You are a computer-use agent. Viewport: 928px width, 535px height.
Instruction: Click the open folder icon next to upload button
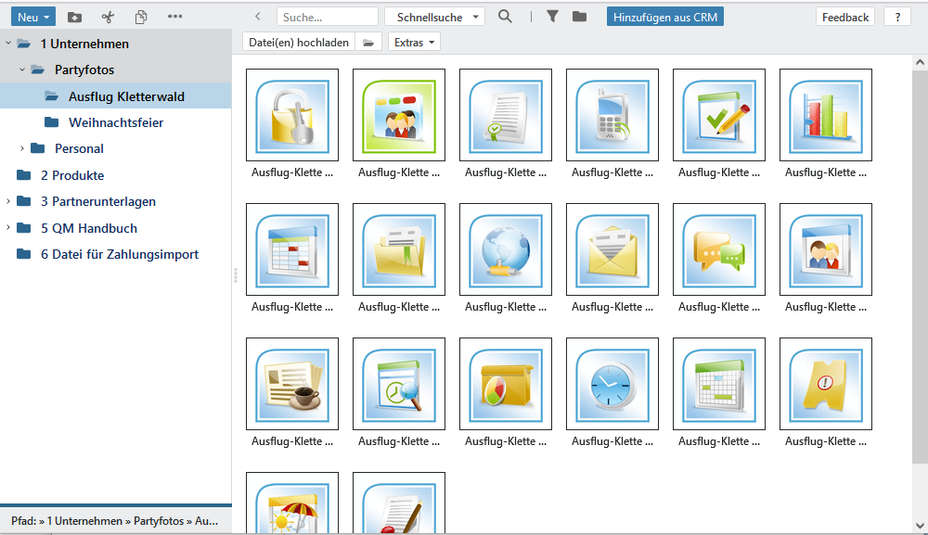(x=368, y=43)
